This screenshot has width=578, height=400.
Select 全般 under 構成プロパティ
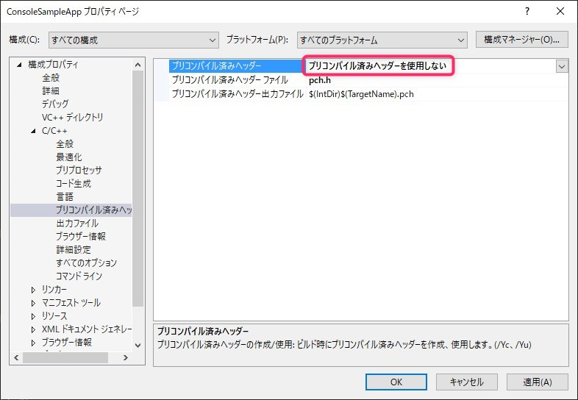pyautogui.click(x=51, y=78)
